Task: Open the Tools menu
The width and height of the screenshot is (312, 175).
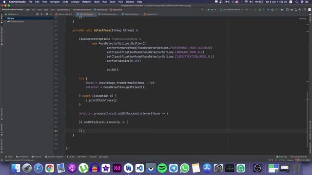Action: click(x=113, y=2)
